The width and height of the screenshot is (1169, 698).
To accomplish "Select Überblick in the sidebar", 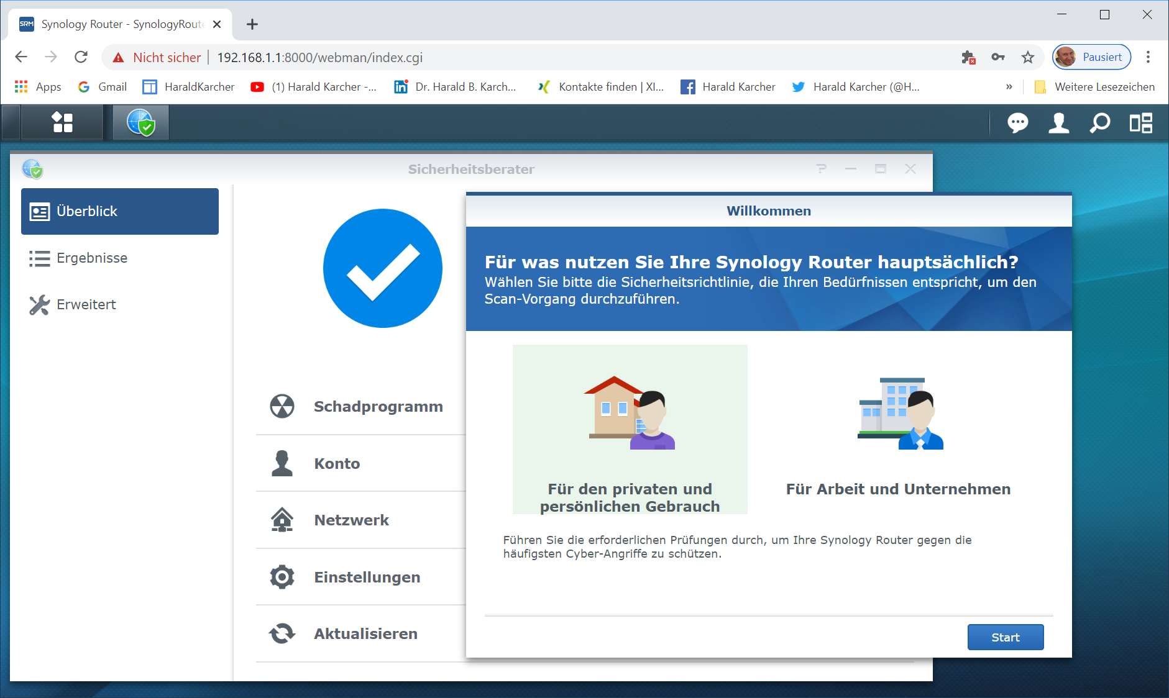I will pos(120,211).
